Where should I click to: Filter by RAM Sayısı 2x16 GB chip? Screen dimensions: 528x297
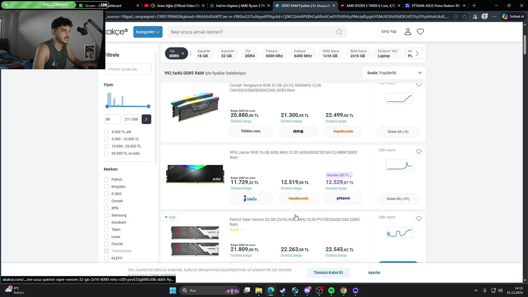tap(358, 54)
